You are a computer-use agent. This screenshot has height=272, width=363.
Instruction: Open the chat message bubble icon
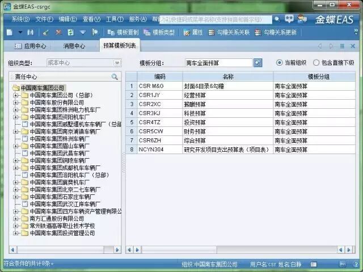(x=289, y=19)
